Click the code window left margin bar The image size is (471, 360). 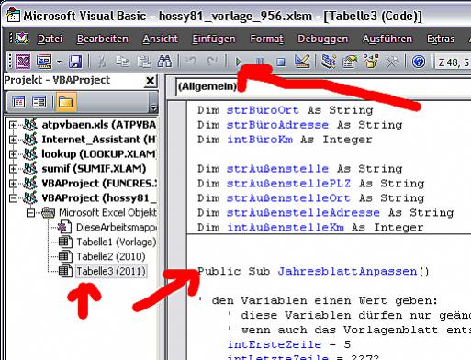tap(177, 230)
